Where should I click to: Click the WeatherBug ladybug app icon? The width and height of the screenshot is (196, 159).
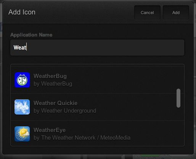click(x=22, y=80)
